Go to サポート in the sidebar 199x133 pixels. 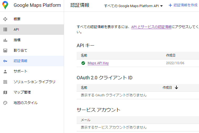pos(20,71)
